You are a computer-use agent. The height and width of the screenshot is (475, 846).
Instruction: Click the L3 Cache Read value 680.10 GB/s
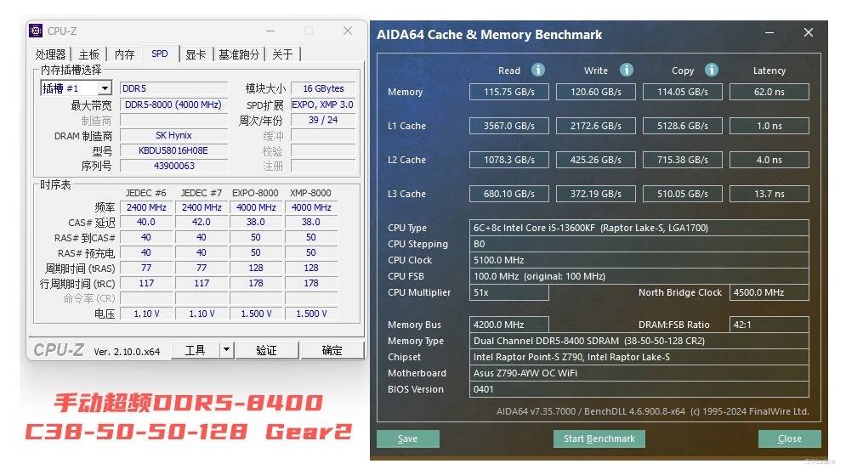tap(508, 194)
